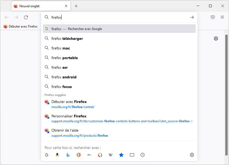Select suggestion firefox télécharger
This screenshot has width=229, height=165.
pos(119,39)
